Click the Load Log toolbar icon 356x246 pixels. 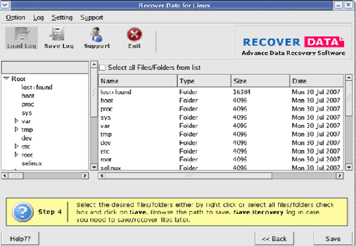21,37
